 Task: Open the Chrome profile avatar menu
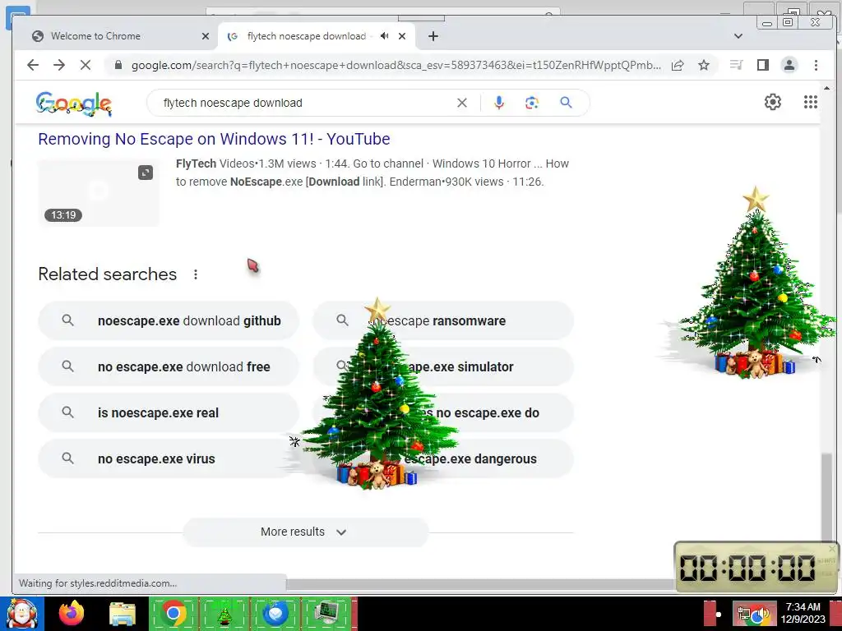tap(789, 65)
